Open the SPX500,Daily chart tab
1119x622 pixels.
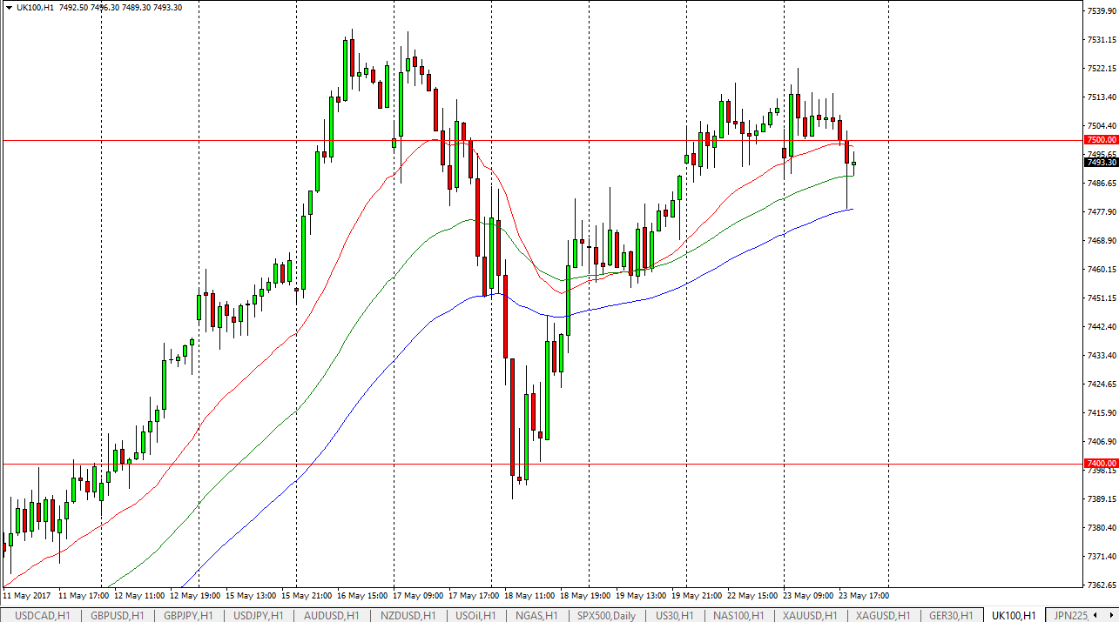pos(606,615)
